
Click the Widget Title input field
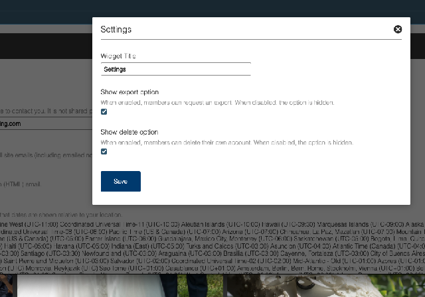[x=175, y=69]
